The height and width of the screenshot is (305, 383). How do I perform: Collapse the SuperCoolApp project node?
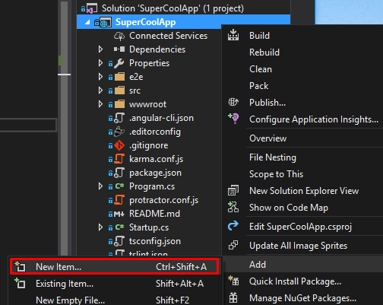(x=87, y=22)
